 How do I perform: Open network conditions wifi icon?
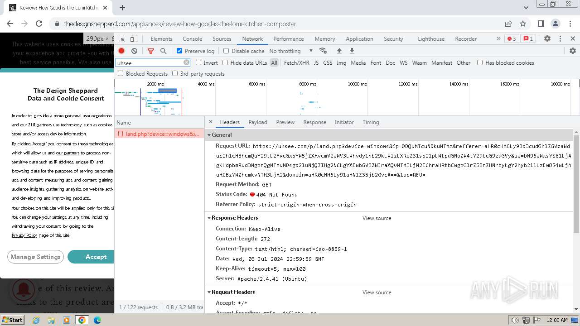click(323, 51)
